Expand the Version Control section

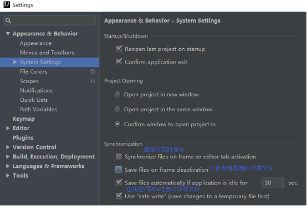tap(8, 147)
